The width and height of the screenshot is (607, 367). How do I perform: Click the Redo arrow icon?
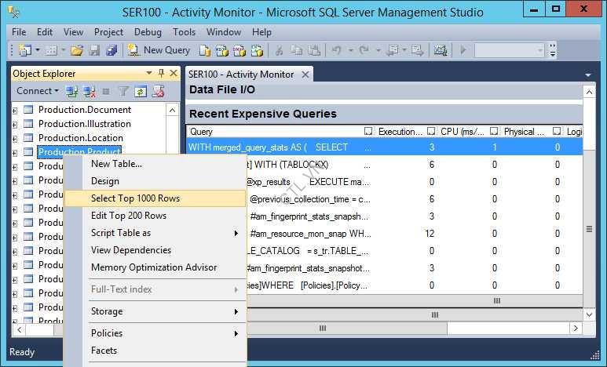tap(364, 50)
